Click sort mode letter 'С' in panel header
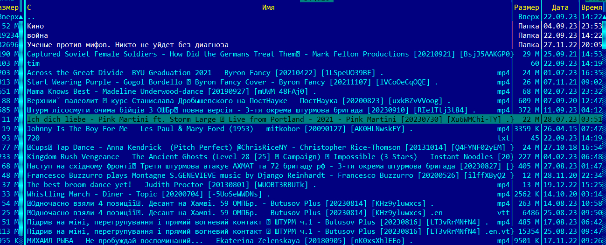Screen dimensions: 606x245 [29, 7]
